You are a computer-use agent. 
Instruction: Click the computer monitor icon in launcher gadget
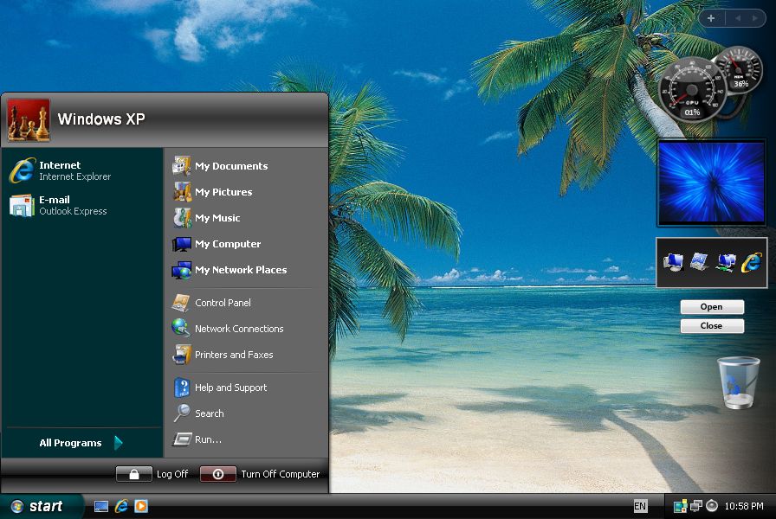tap(674, 262)
